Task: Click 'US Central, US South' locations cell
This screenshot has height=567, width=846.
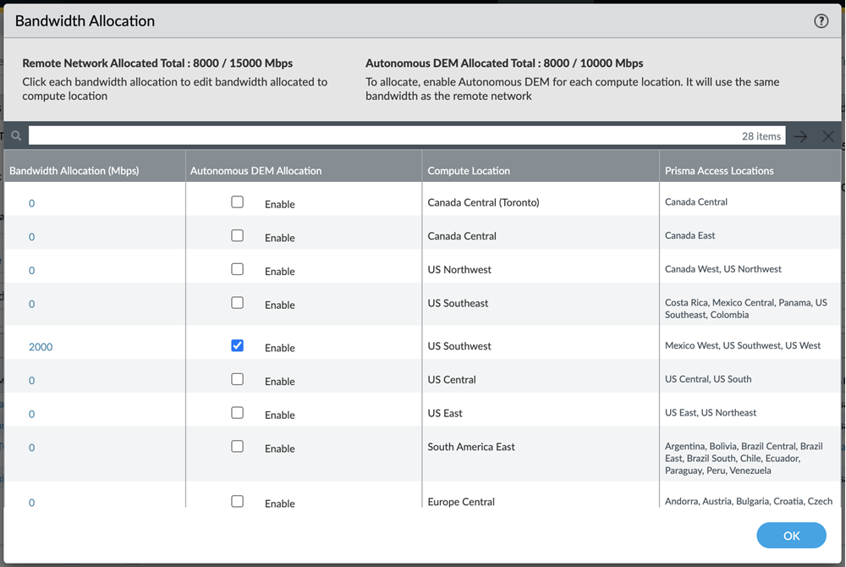Action: (708, 379)
